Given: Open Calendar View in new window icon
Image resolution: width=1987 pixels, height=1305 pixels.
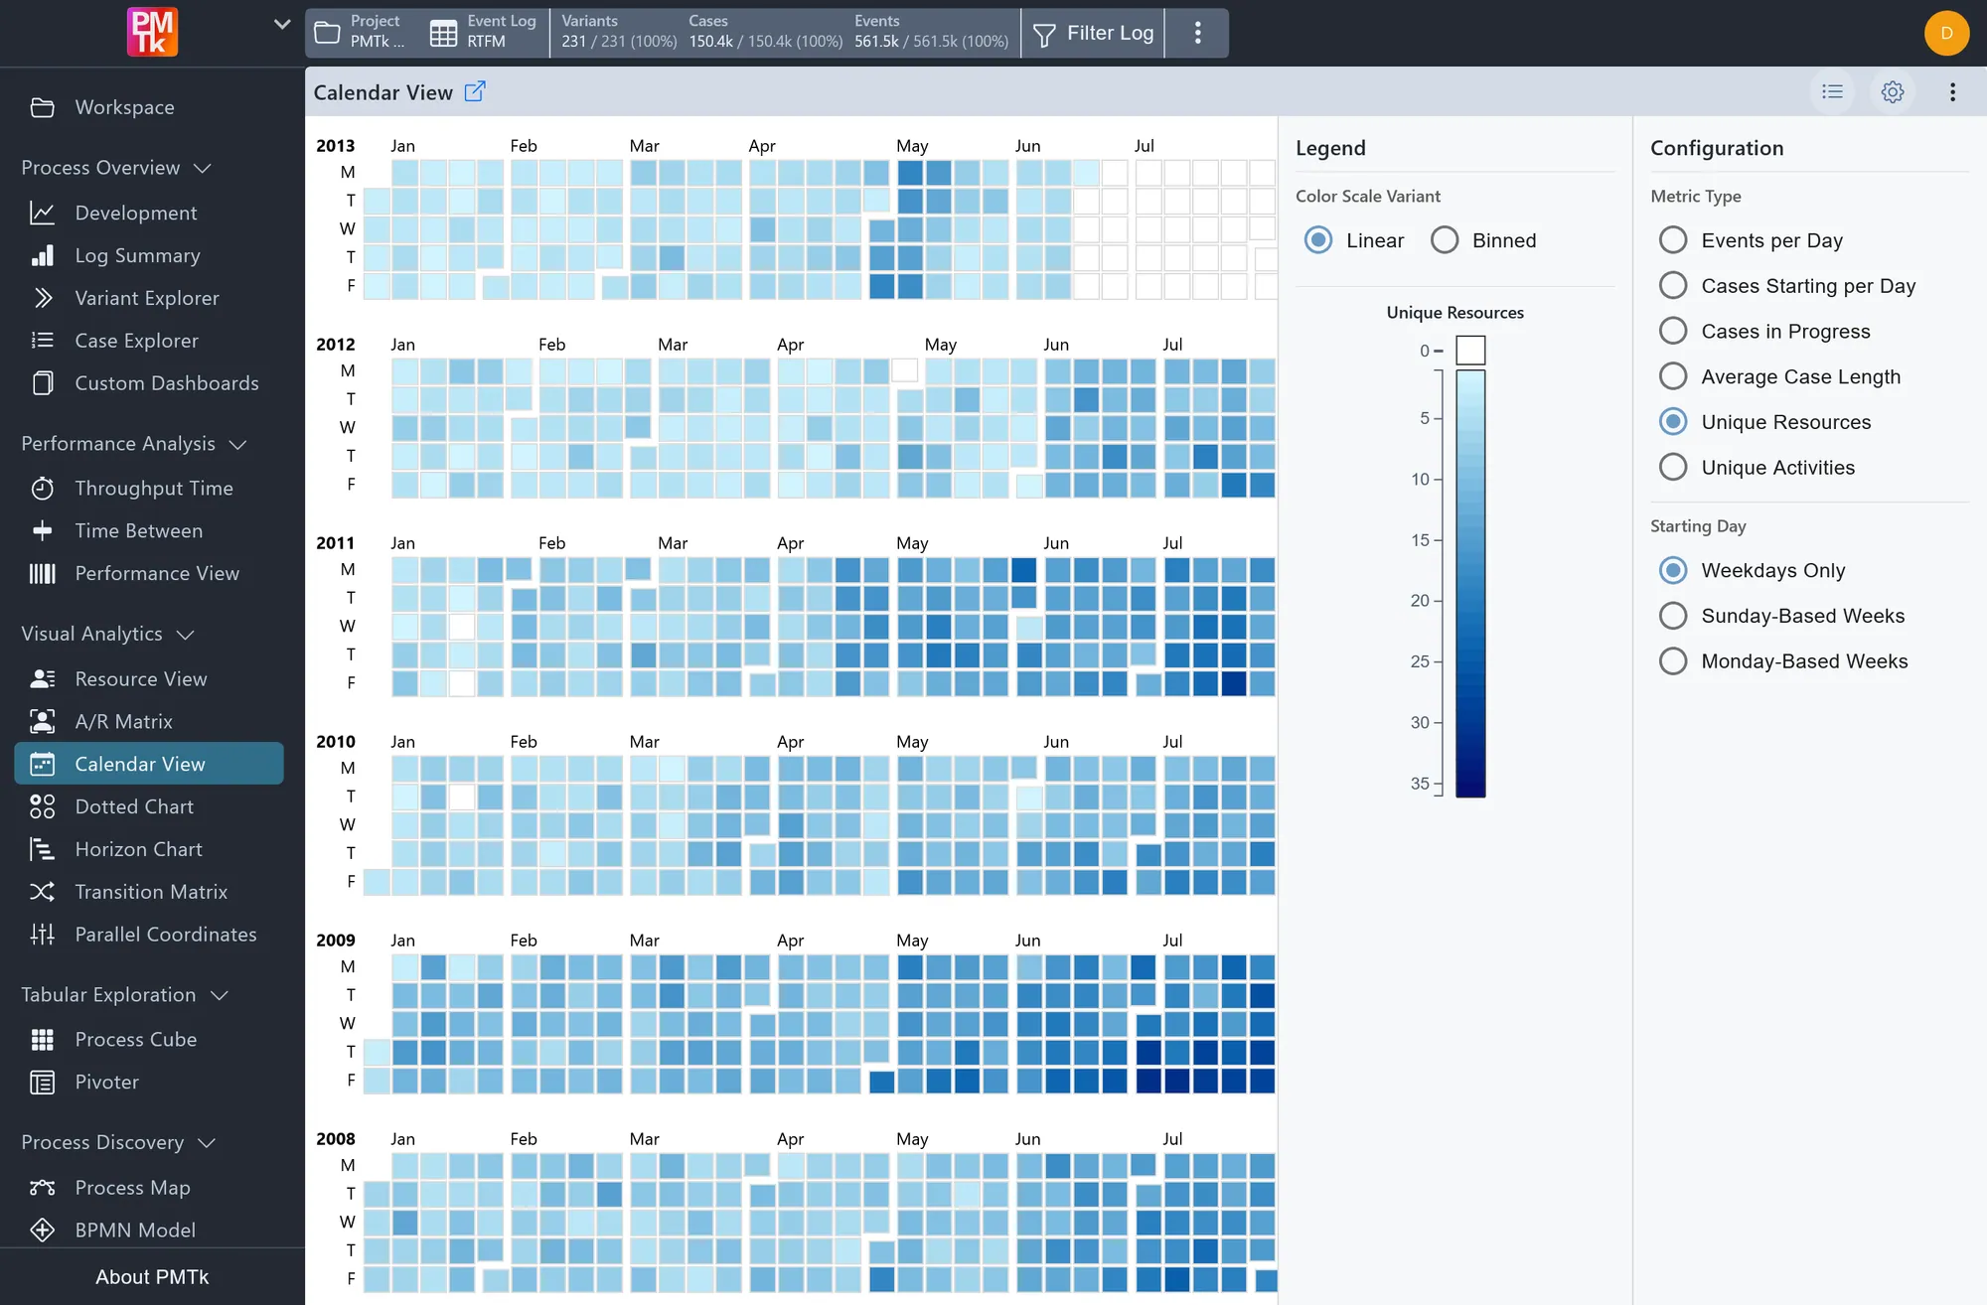Looking at the screenshot, I should point(475,91).
